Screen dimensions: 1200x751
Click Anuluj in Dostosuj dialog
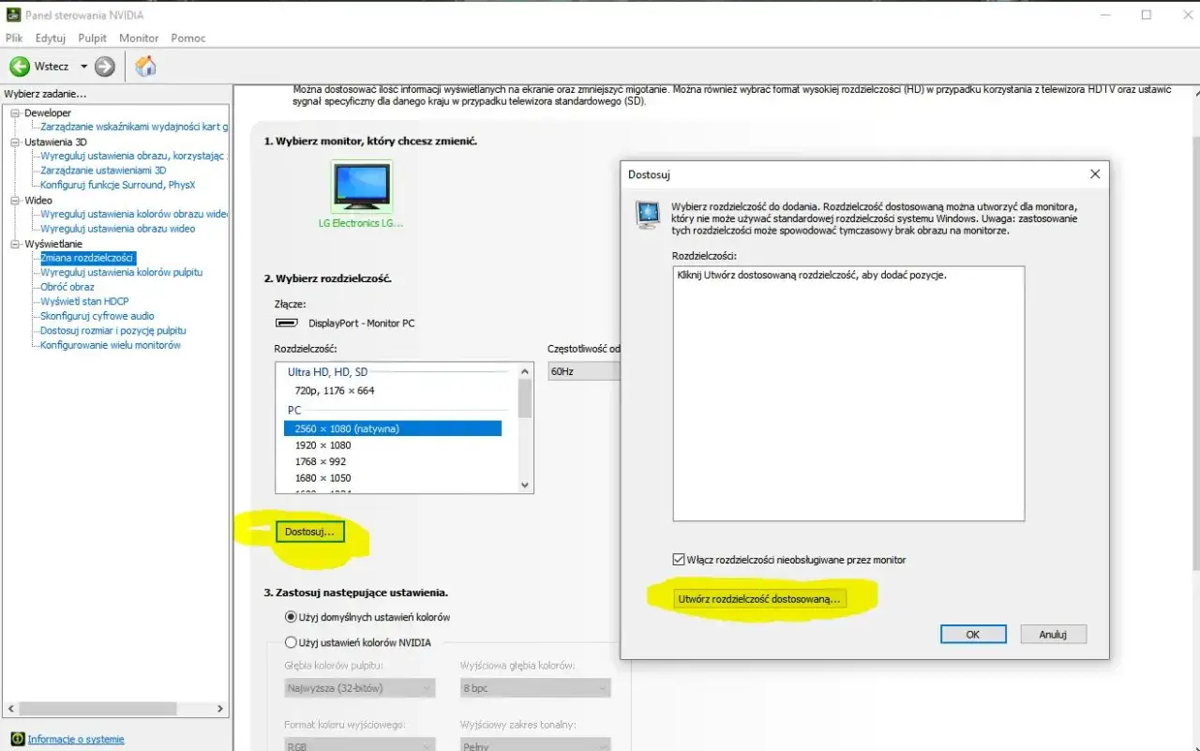tap(1053, 635)
